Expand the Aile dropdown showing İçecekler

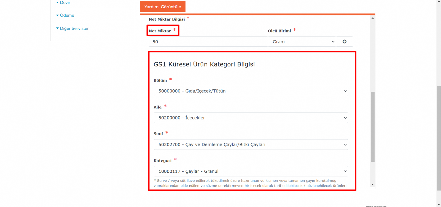251,118
